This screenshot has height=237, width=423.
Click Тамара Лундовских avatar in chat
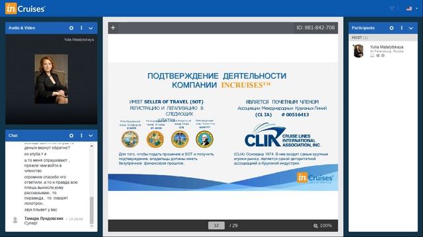[15, 220]
